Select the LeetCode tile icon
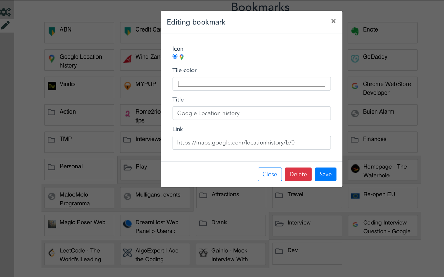 (x=52, y=252)
